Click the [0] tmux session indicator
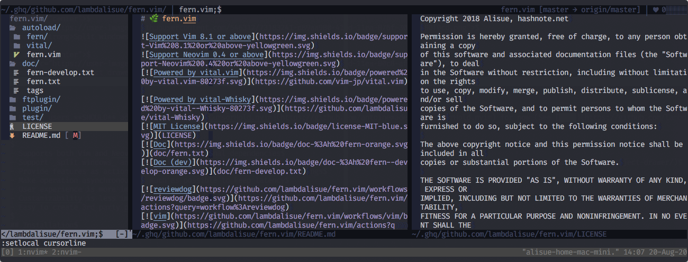The height and width of the screenshot is (262, 688). point(7,252)
